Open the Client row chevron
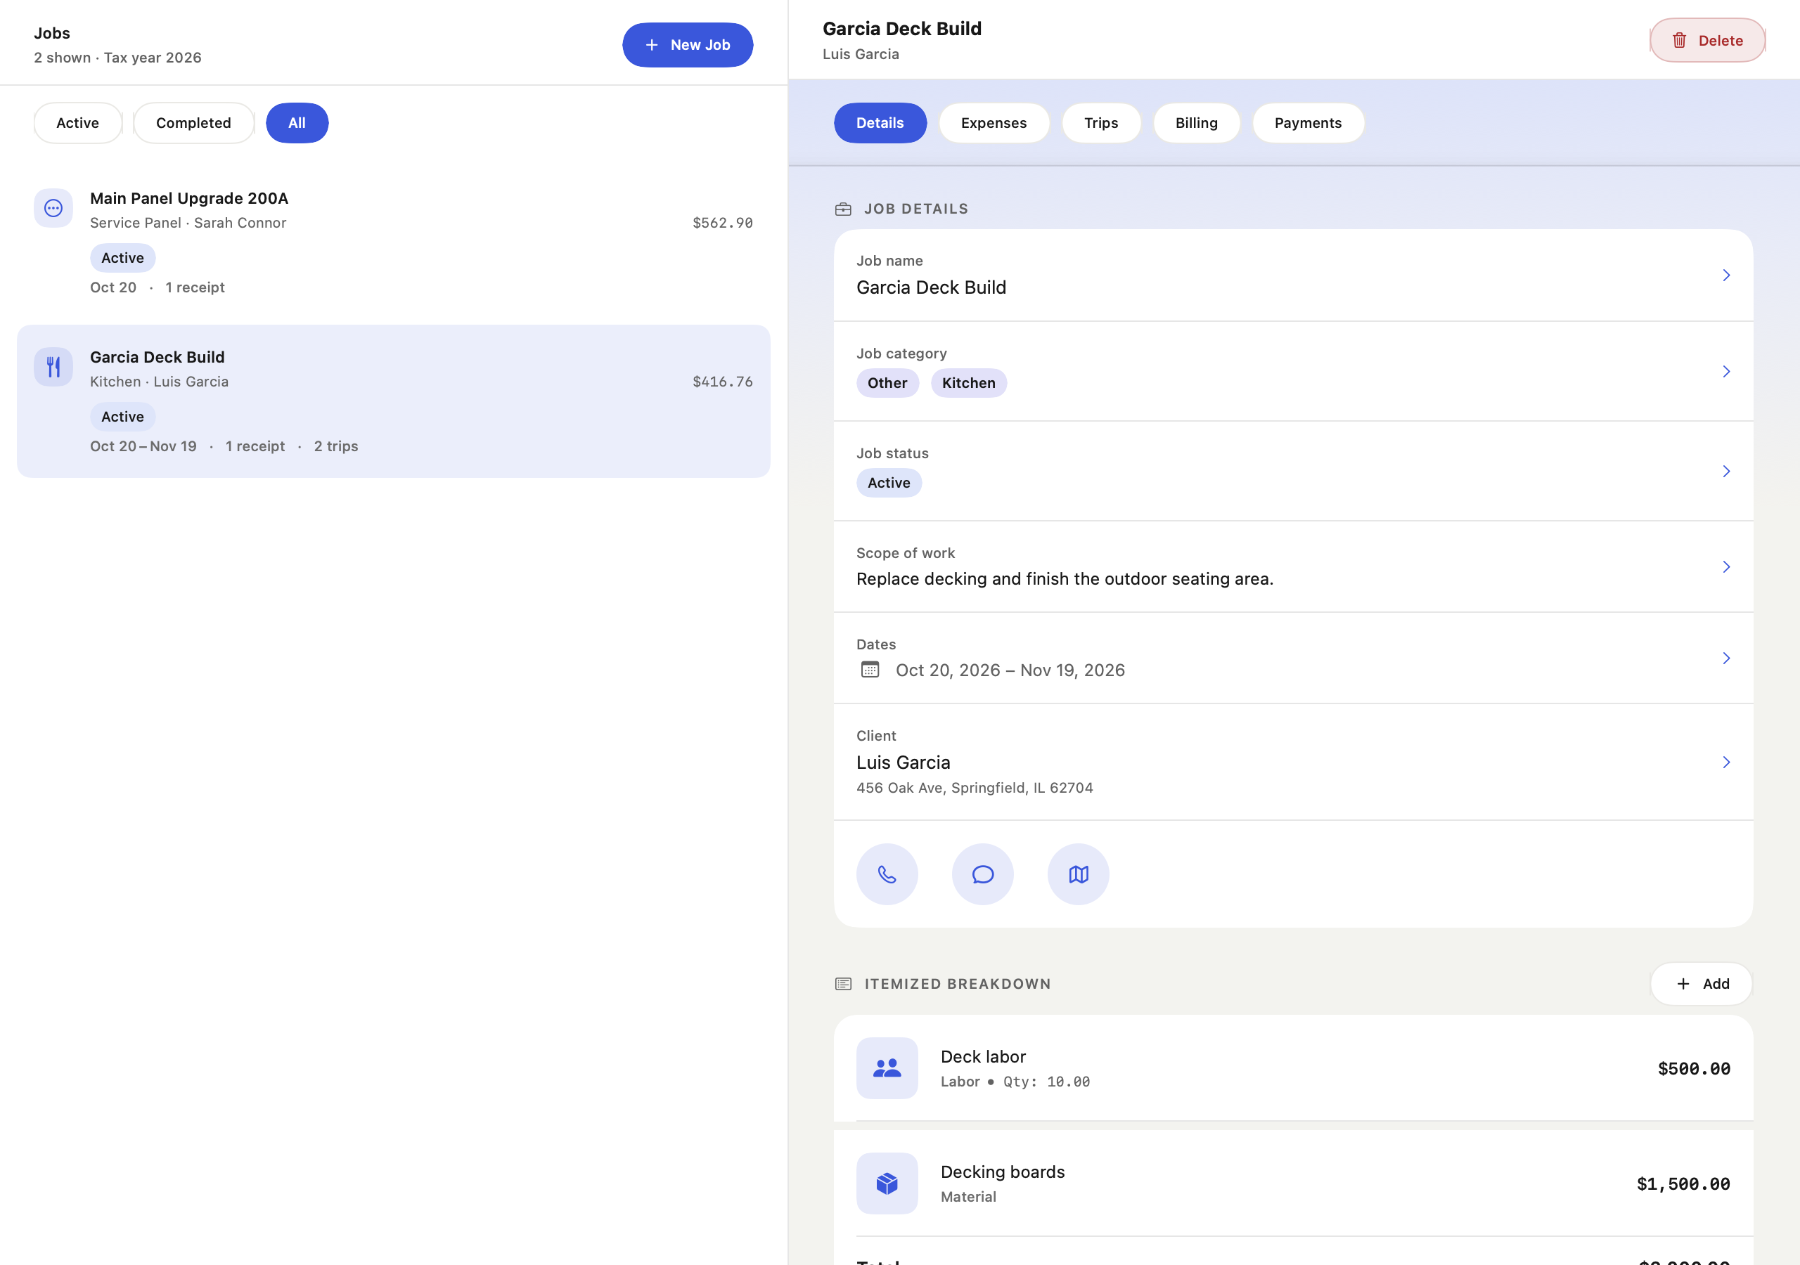This screenshot has width=1800, height=1265. click(x=1725, y=763)
